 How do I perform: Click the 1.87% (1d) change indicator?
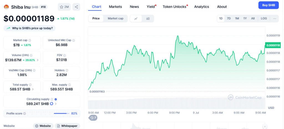pos(66,19)
